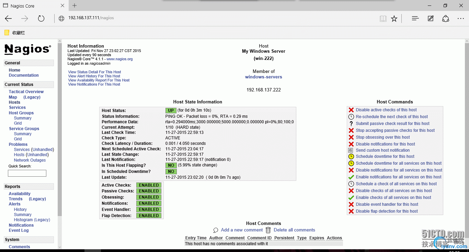Screen dimensions: 469x252
Task: Go back with the browser back arrow
Action: [8, 18]
